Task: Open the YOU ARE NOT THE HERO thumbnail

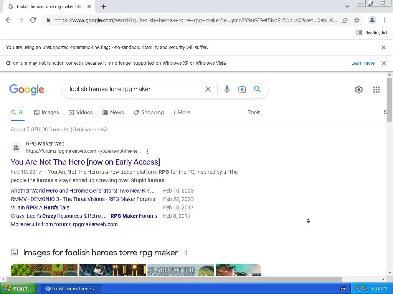Action: [181, 270]
